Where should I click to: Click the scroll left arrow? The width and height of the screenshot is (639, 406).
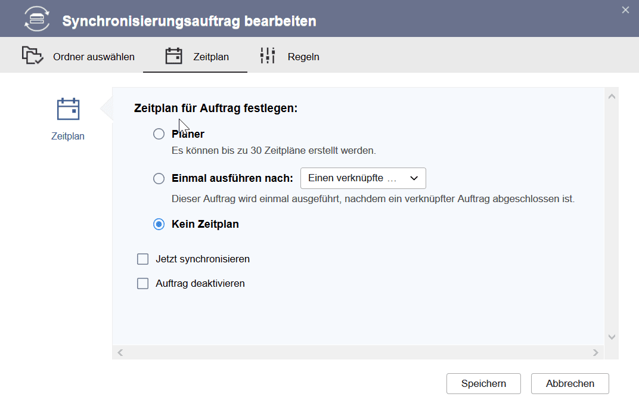pos(120,352)
